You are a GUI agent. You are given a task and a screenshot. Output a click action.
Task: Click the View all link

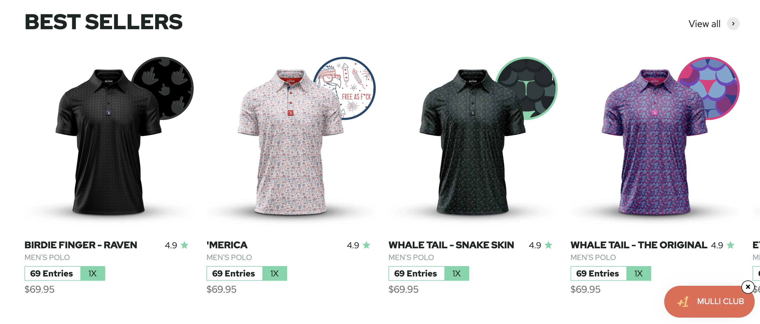click(705, 24)
